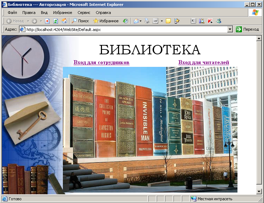Screen dimensions: 264x203
Task: Open the Вид menu
Action: click(x=44, y=13)
